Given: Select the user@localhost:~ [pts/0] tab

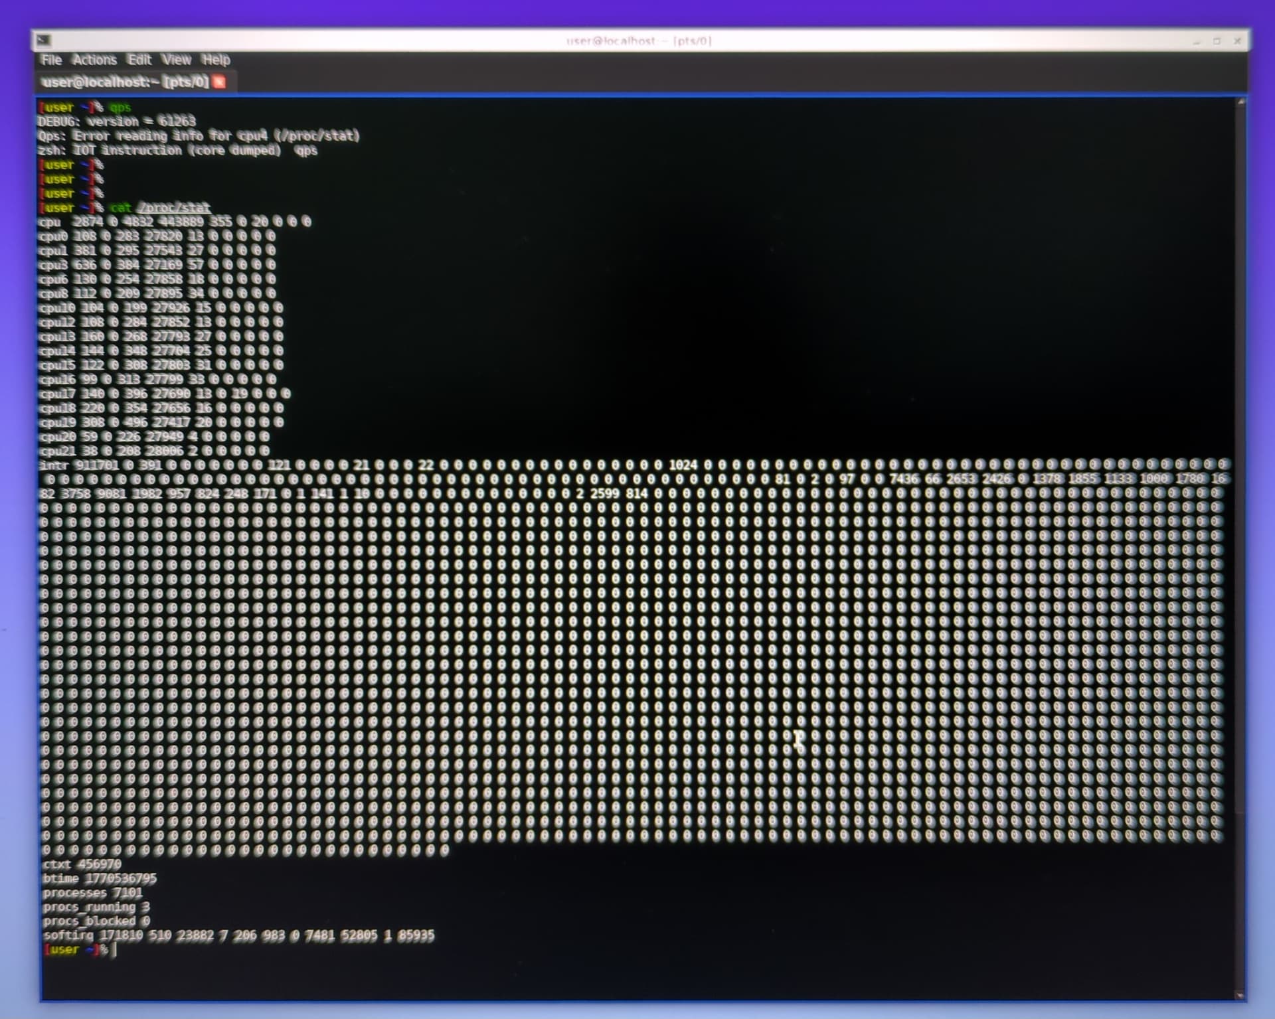Looking at the screenshot, I should (125, 82).
